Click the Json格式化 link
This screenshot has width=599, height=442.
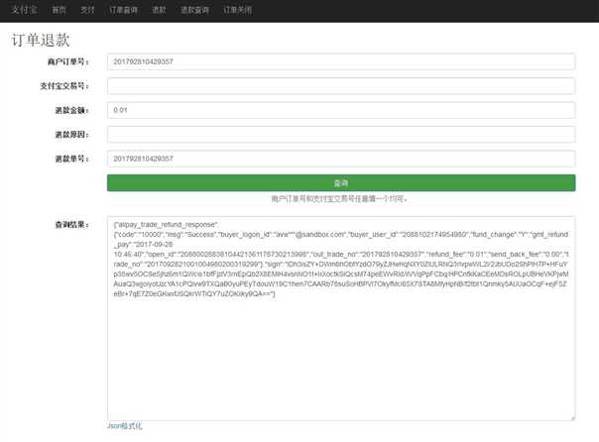click(x=125, y=425)
